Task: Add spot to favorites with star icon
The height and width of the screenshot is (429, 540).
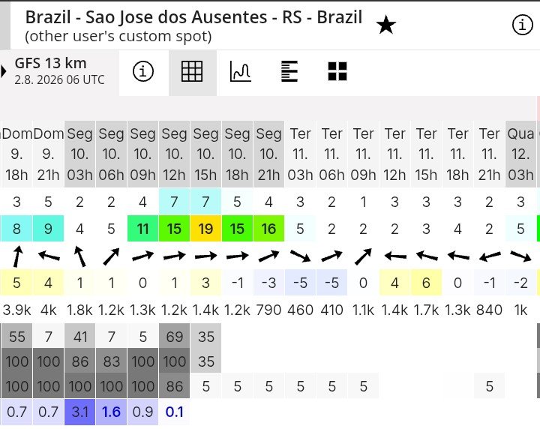Action: point(385,25)
